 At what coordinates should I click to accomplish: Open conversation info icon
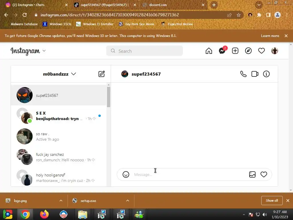266,74
